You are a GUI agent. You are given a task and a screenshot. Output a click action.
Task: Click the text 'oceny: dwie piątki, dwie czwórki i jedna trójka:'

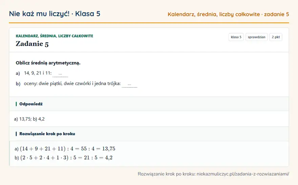72,83
